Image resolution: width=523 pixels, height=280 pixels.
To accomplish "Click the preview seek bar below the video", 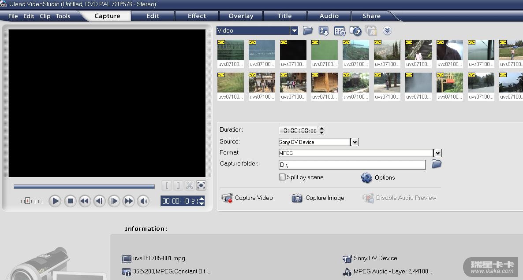I will click(x=84, y=187).
